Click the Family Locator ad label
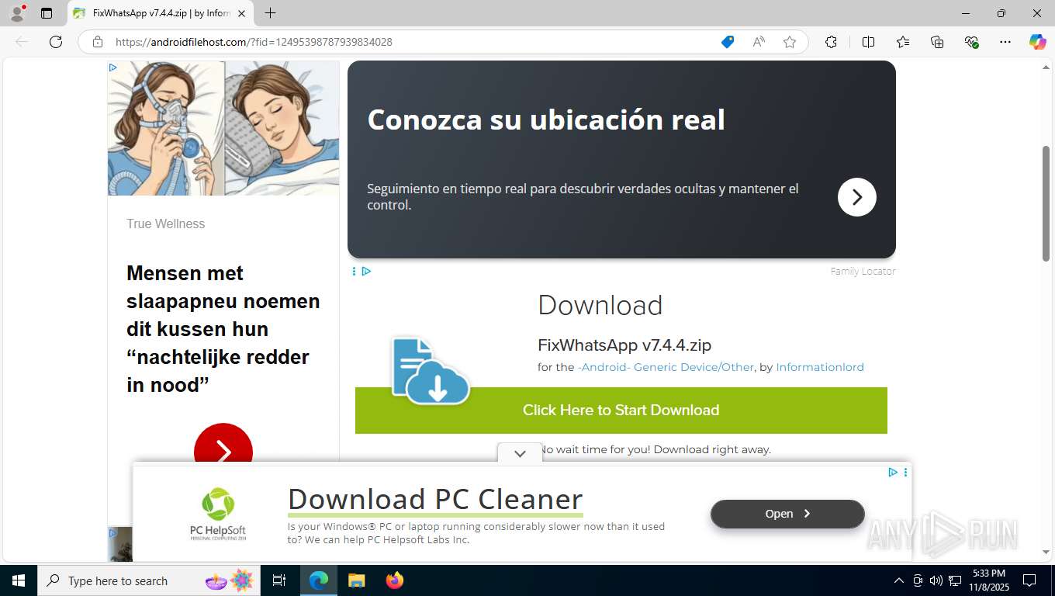The width and height of the screenshot is (1055, 596). click(863, 271)
